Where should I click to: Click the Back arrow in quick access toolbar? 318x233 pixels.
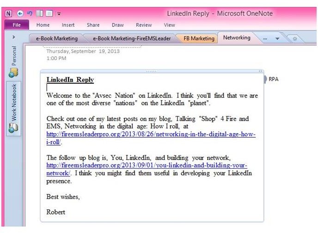click(x=20, y=13)
